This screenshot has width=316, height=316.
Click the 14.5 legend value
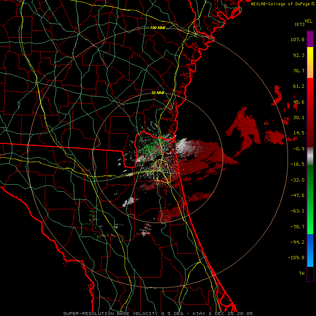point(299,133)
